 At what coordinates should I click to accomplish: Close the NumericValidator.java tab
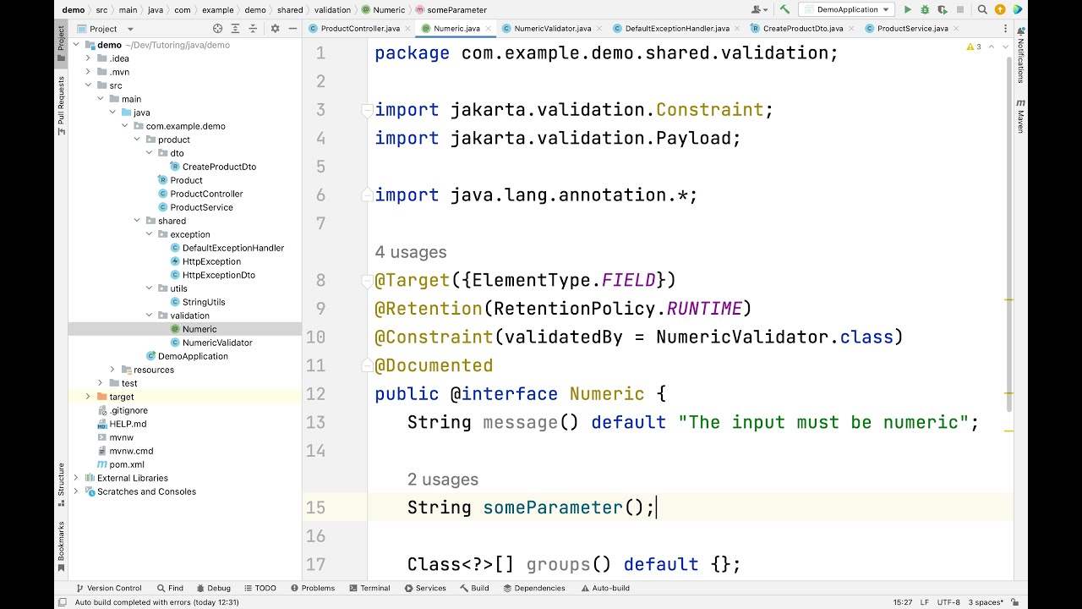(599, 29)
